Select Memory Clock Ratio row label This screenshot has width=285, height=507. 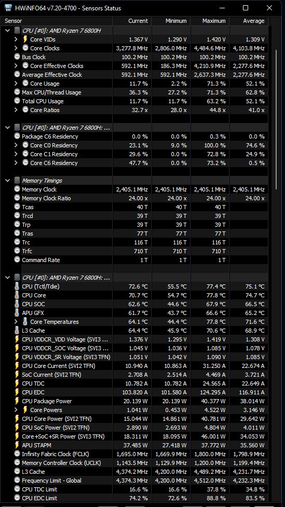(x=46, y=198)
